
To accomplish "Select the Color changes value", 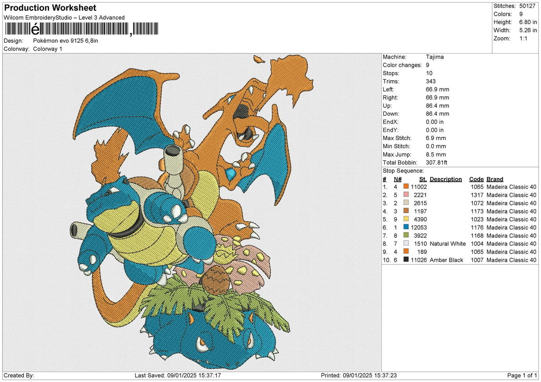I will coord(427,65).
